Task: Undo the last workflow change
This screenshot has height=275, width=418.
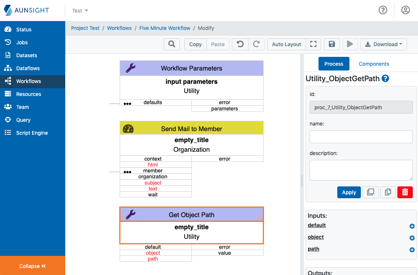Action: [240, 44]
